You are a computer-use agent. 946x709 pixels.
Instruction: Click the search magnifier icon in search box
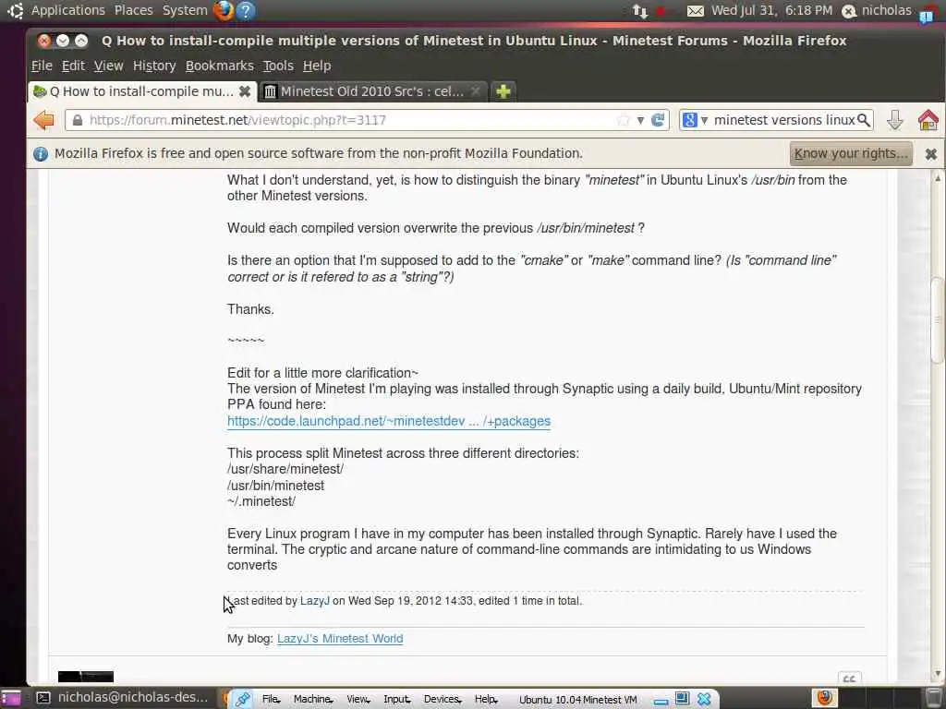pyautogui.click(x=864, y=120)
